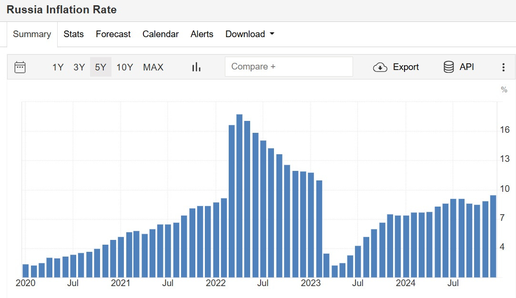Open the calendar date range picker icon

20,67
